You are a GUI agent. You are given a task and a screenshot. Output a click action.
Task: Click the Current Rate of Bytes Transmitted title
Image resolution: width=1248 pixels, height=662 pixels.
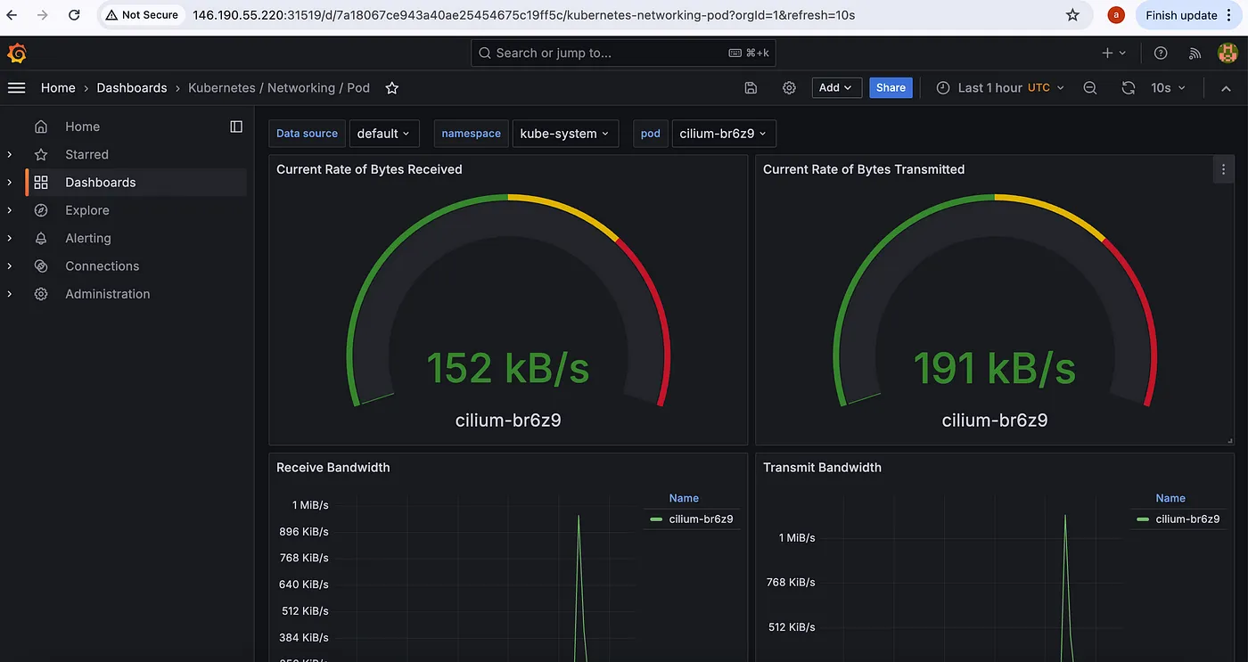(x=864, y=169)
